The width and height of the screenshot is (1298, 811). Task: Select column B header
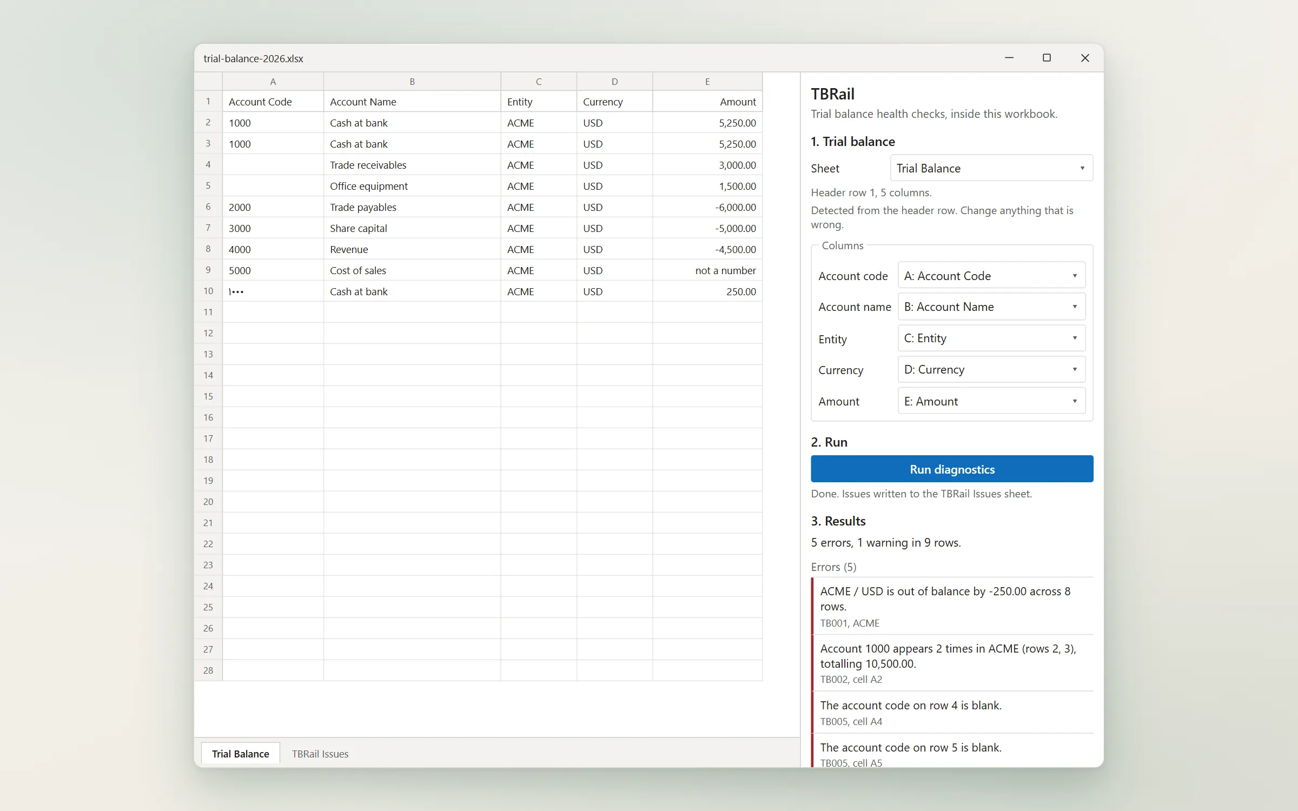(412, 82)
